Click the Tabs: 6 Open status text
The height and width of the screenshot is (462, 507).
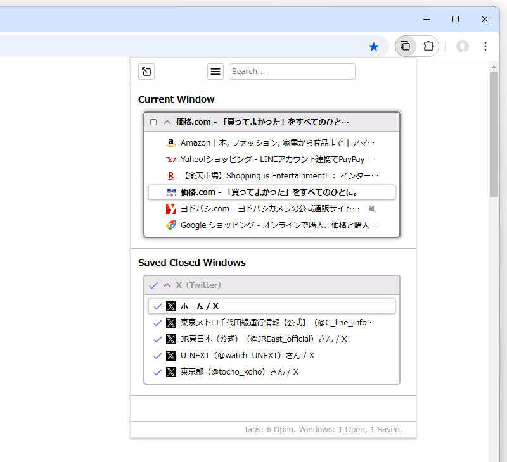coord(323,429)
